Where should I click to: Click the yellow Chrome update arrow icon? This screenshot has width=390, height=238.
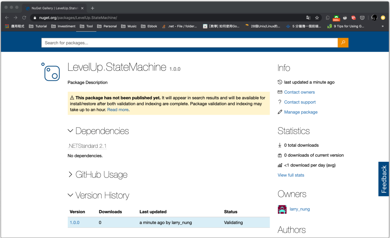pos(383,18)
